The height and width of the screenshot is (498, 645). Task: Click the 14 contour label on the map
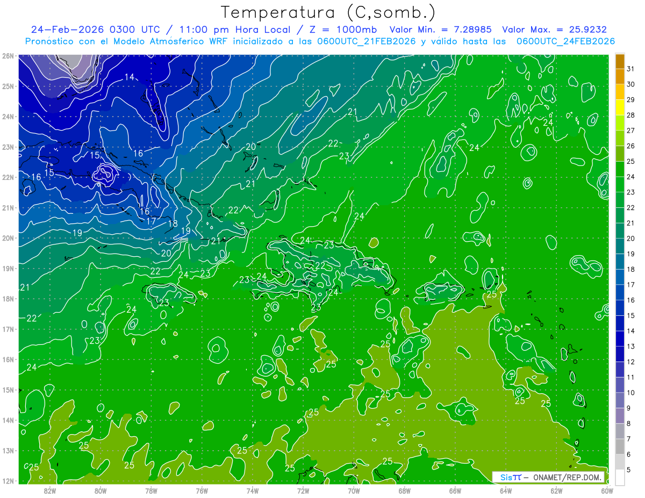tap(130, 77)
